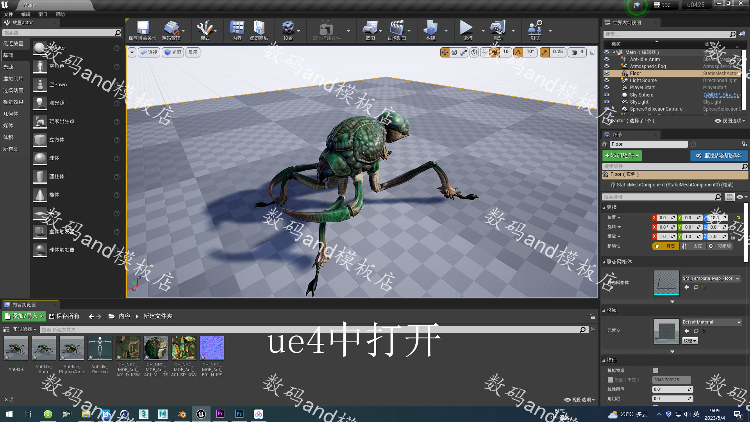The image size is (750, 422).
Task: Lock the Details panel
Action: [745, 144]
